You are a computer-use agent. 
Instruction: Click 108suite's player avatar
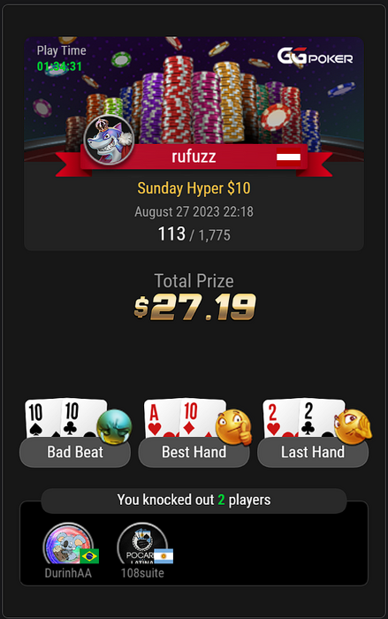coord(142,545)
